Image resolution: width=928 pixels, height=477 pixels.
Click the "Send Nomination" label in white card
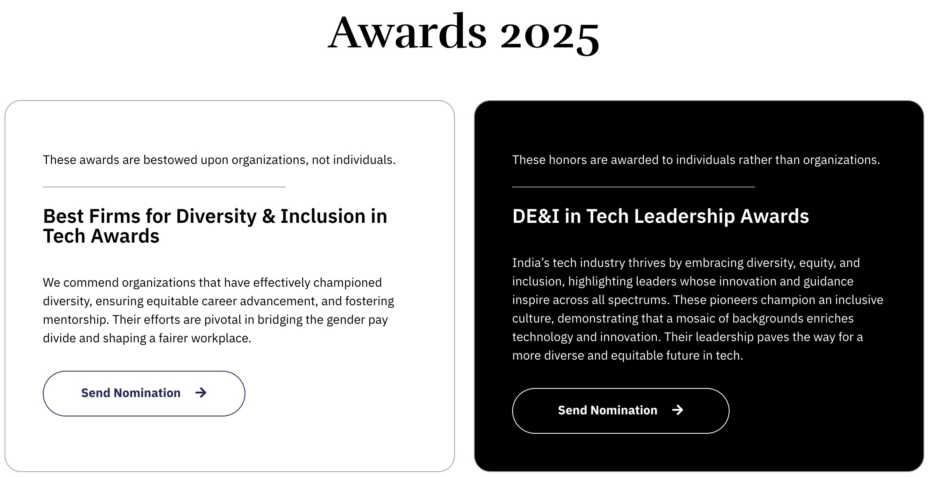pos(131,393)
